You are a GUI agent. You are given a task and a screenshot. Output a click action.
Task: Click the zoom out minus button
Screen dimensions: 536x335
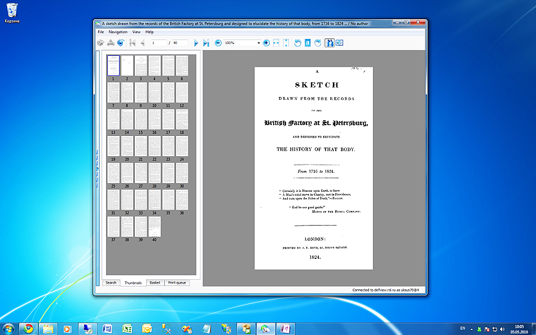218,43
